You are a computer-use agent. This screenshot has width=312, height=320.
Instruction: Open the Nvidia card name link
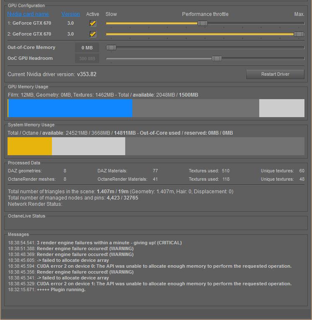click(28, 14)
